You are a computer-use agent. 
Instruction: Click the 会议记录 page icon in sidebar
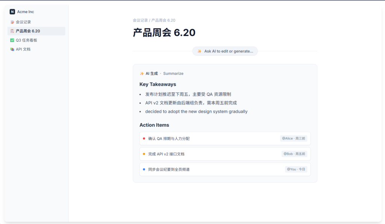[x=12, y=22]
